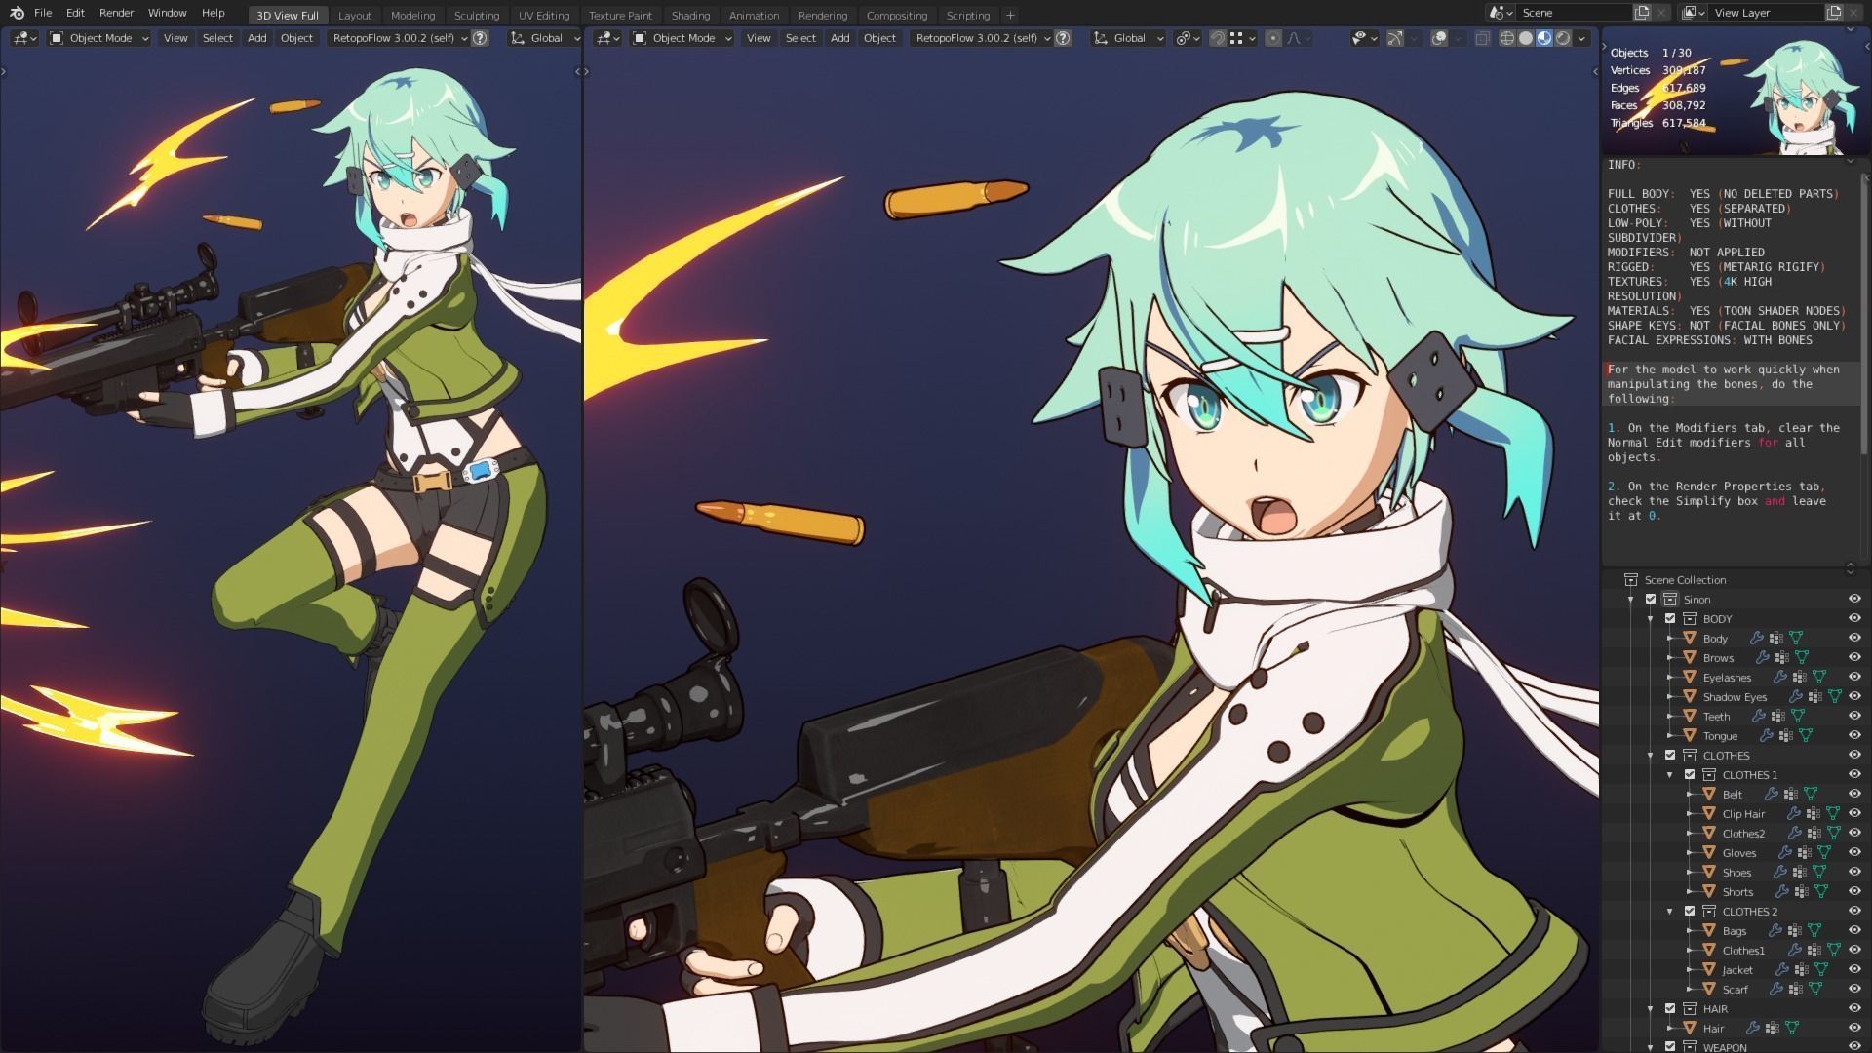
Task: Select wireframe viewport shading in the right viewport
Action: click(1506, 38)
